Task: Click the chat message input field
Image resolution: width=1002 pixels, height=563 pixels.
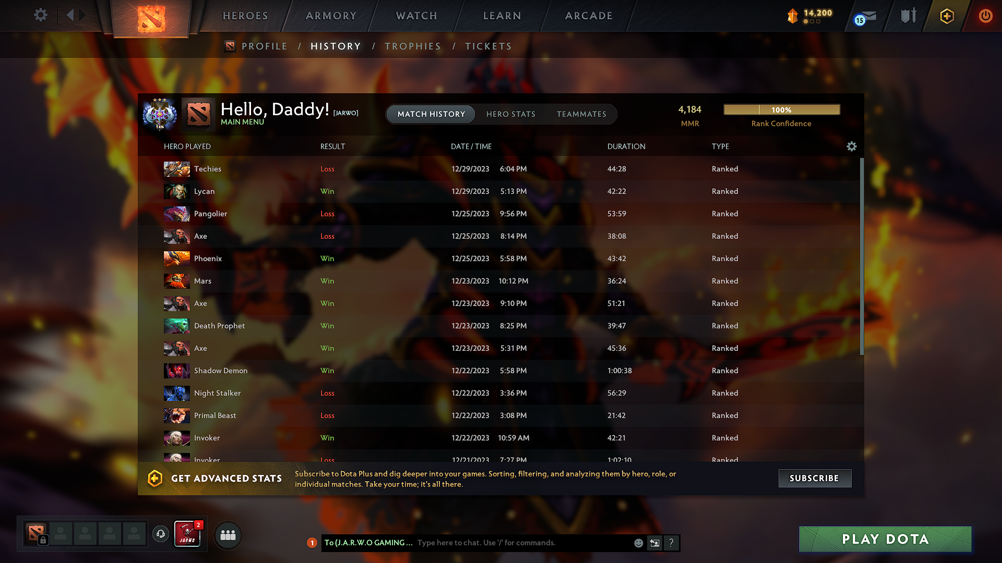Action: (x=523, y=543)
